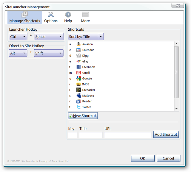Click the Key input field
The image size is (191, 172).
(73, 135)
